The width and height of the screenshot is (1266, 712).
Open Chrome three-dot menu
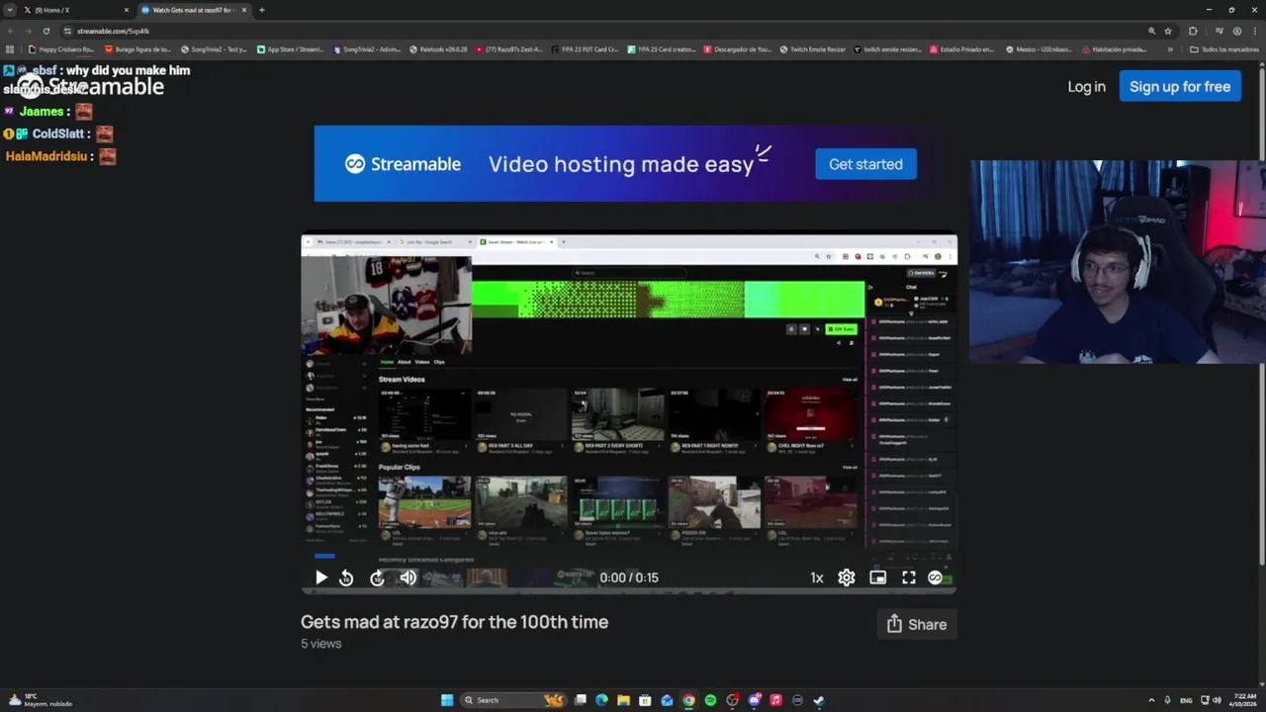pos(1255,31)
